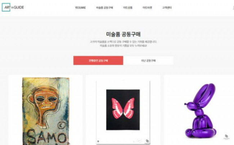Click the teal square bracket in the logo
Image resolution: width=234 pixels, height=145 pixels.
[6, 7]
